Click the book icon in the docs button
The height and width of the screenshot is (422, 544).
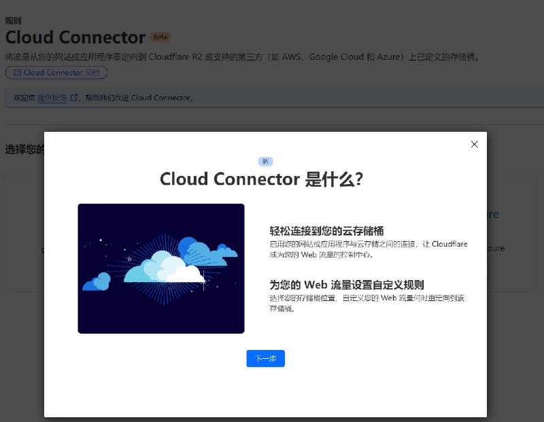click(x=18, y=73)
